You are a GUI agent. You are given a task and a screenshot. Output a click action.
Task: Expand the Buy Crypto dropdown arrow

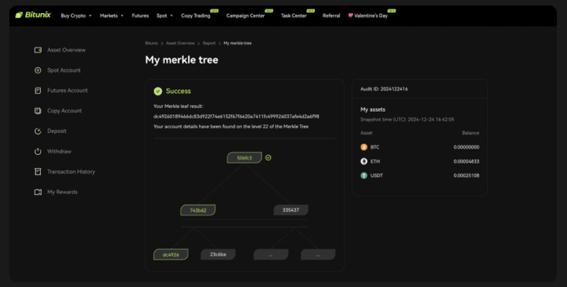coord(90,16)
